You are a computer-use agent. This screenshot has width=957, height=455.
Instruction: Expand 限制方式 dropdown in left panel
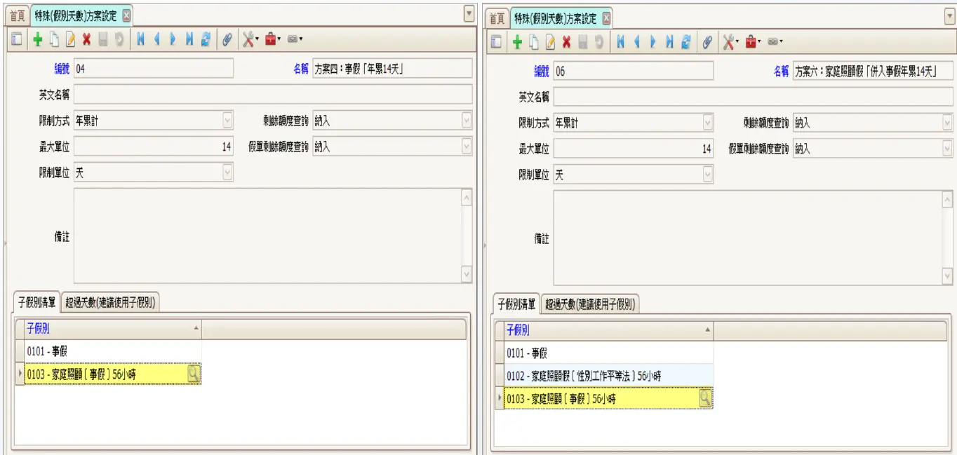(x=227, y=121)
